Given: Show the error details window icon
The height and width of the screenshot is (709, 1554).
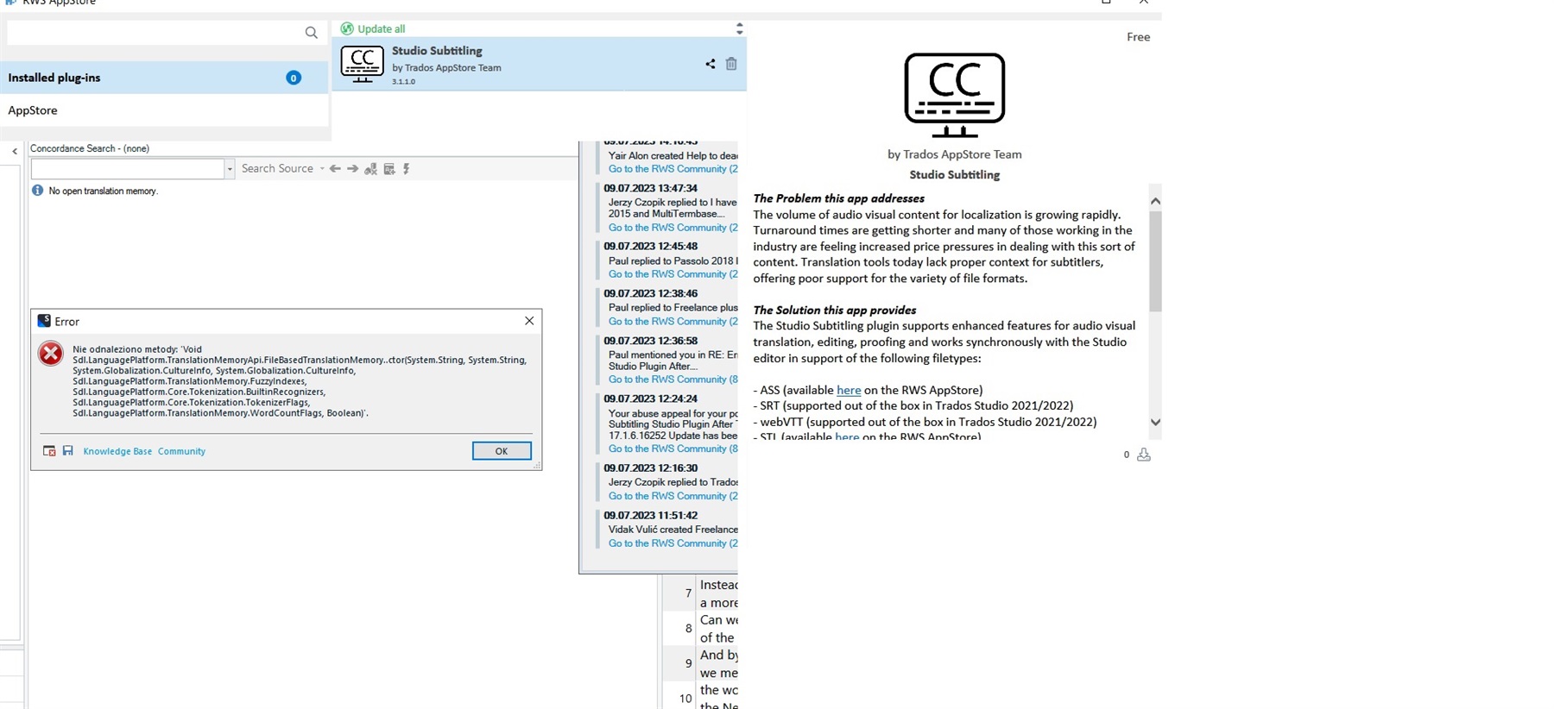Looking at the screenshot, I should point(49,450).
